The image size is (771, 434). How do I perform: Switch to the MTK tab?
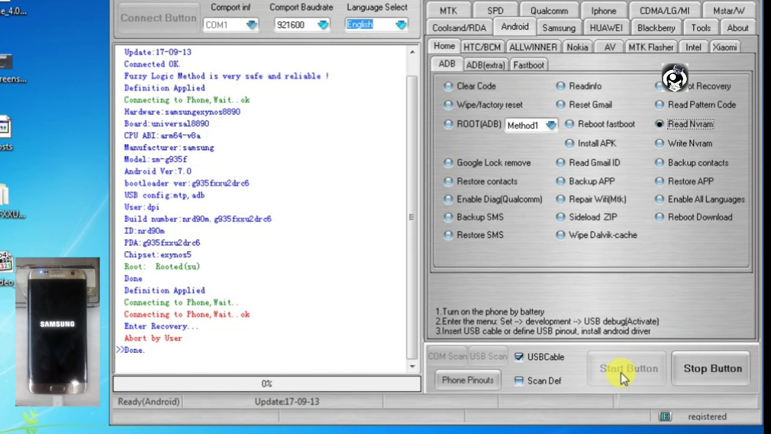coord(448,11)
